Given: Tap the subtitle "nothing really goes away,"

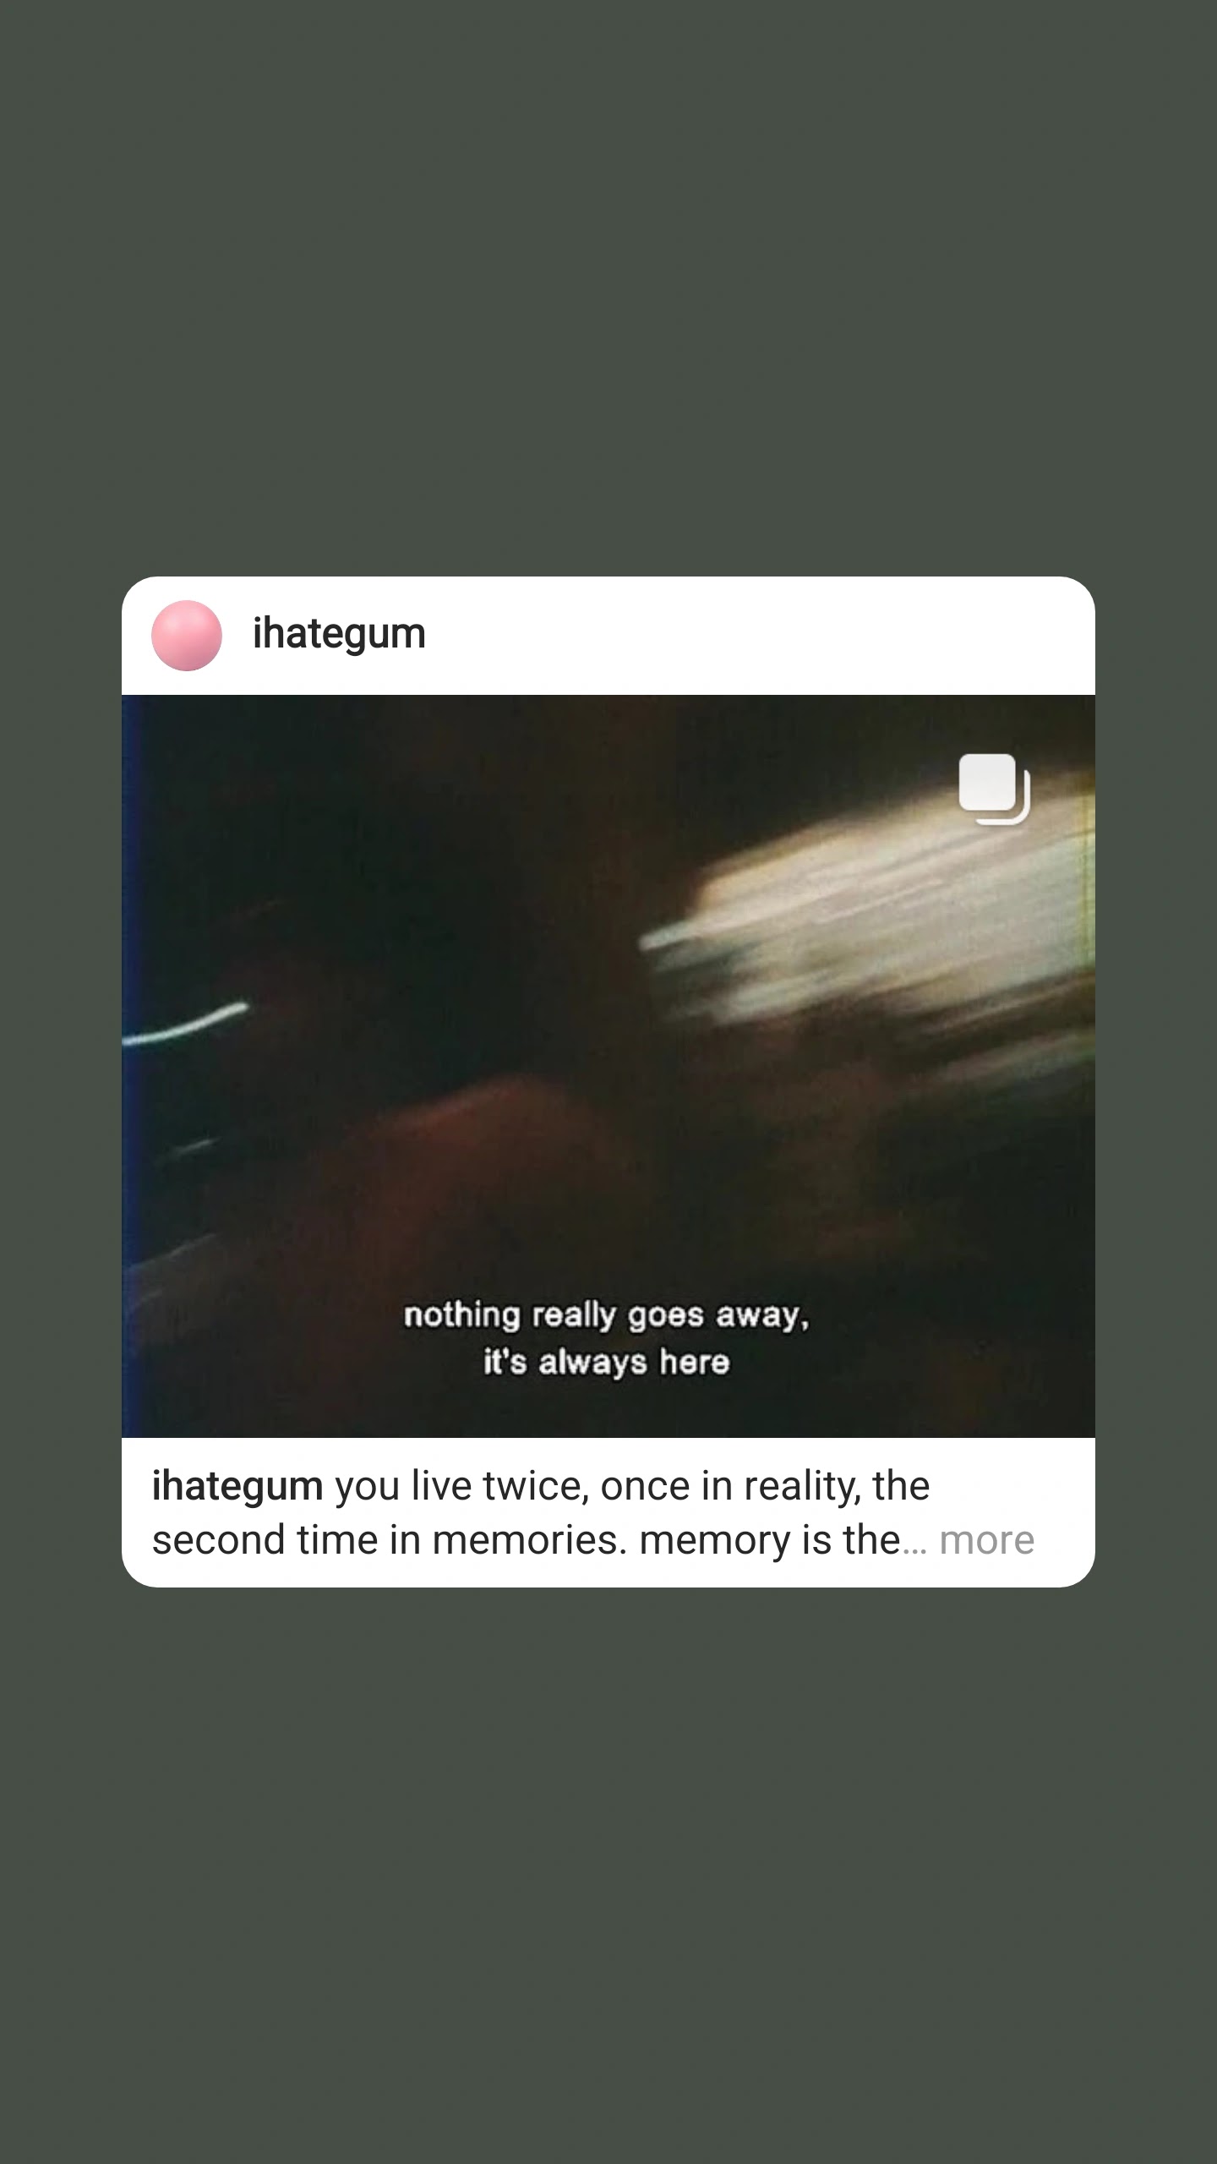Looking at the screenshot, I should (x=607, y=1315).
